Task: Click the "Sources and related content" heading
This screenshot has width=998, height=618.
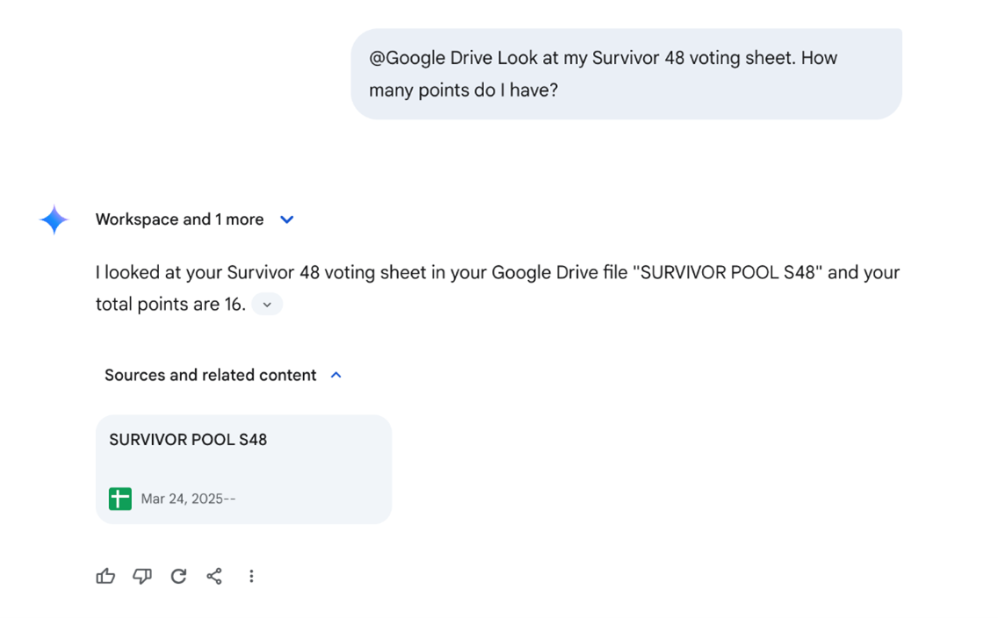Action: [x=210, y=375]
